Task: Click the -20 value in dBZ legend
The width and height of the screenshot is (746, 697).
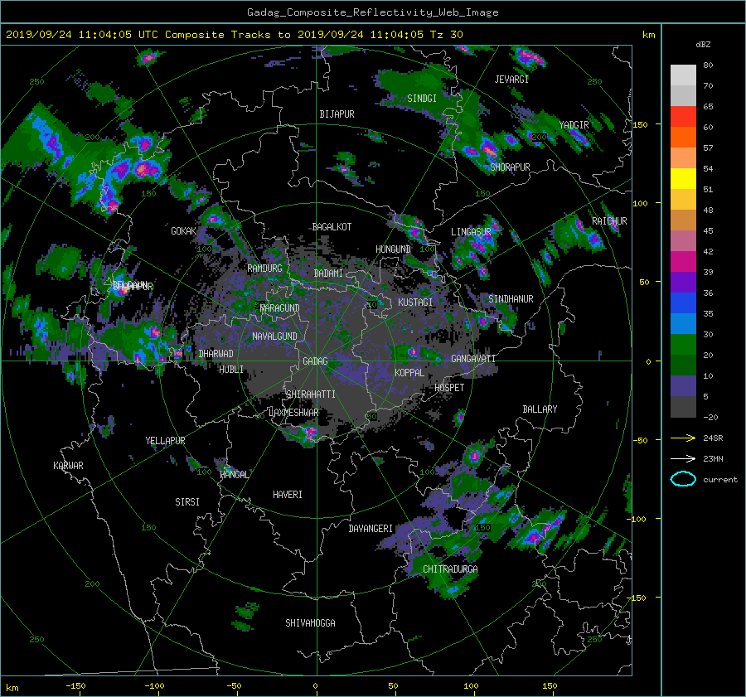Action: pos(710,417)
